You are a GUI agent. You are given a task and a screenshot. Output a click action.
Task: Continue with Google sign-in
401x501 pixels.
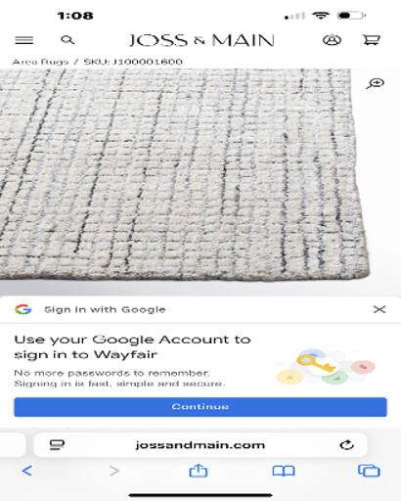200,407
